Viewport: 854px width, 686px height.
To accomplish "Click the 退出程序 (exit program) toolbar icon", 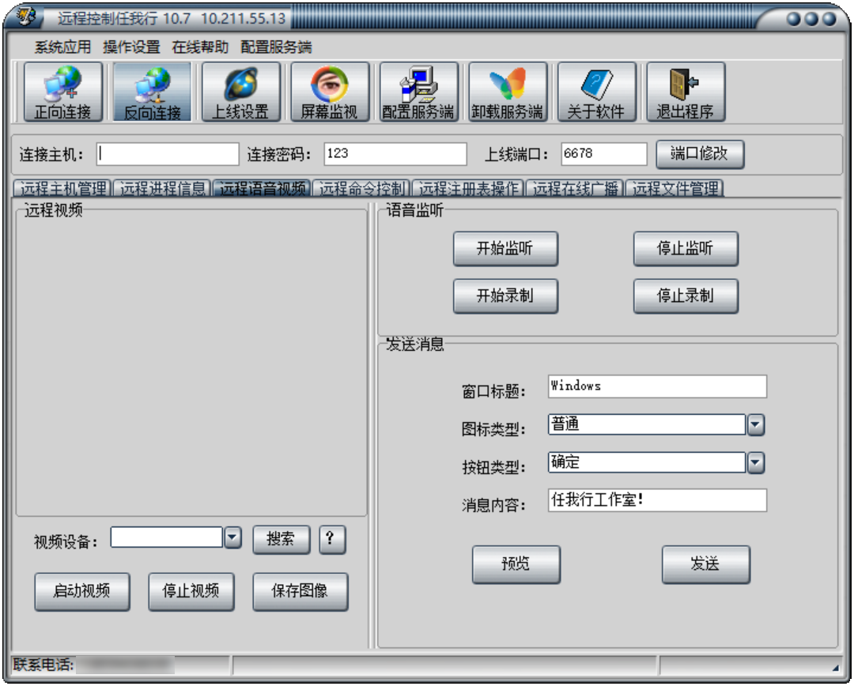I will point(686,89).
